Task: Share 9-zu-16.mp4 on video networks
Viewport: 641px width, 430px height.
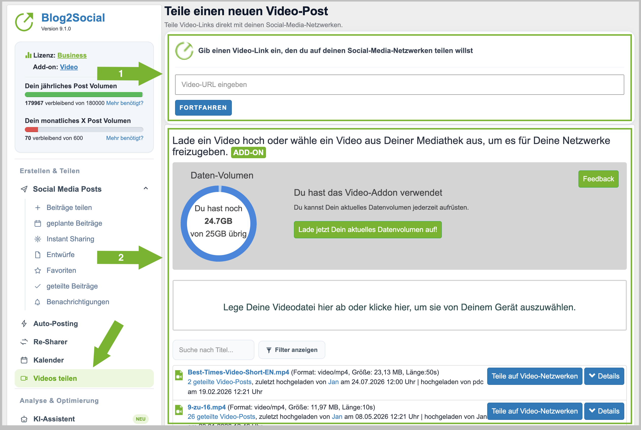Action: (x=535, y=411)
